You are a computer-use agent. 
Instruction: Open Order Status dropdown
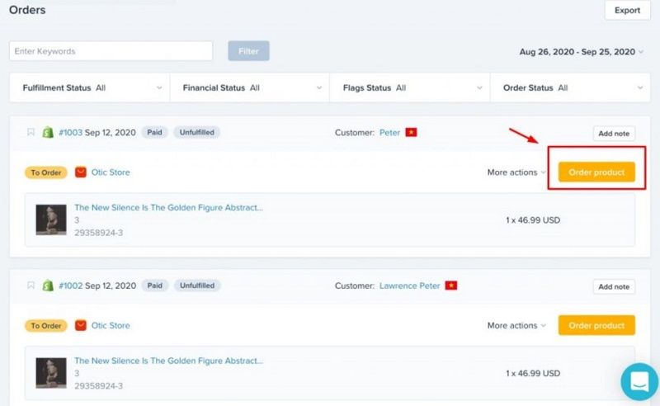coord(571,87)
